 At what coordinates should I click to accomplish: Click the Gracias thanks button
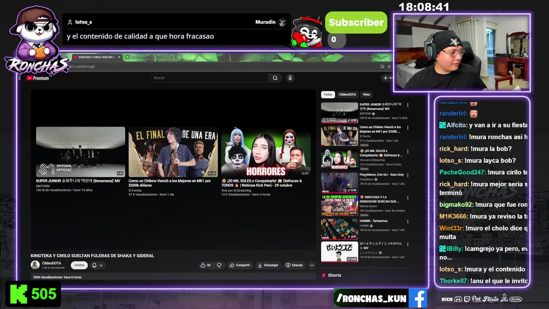click(294, 265)
